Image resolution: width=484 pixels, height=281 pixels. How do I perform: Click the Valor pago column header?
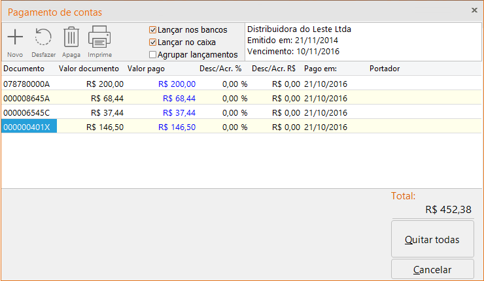coord(146,69)
